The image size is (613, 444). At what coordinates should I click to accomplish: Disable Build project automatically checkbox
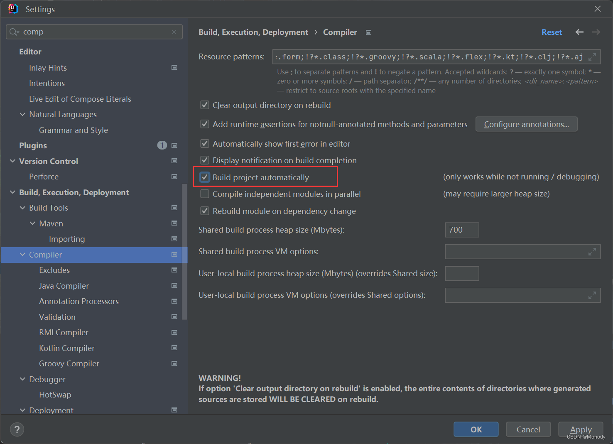(x=205, y=177)
